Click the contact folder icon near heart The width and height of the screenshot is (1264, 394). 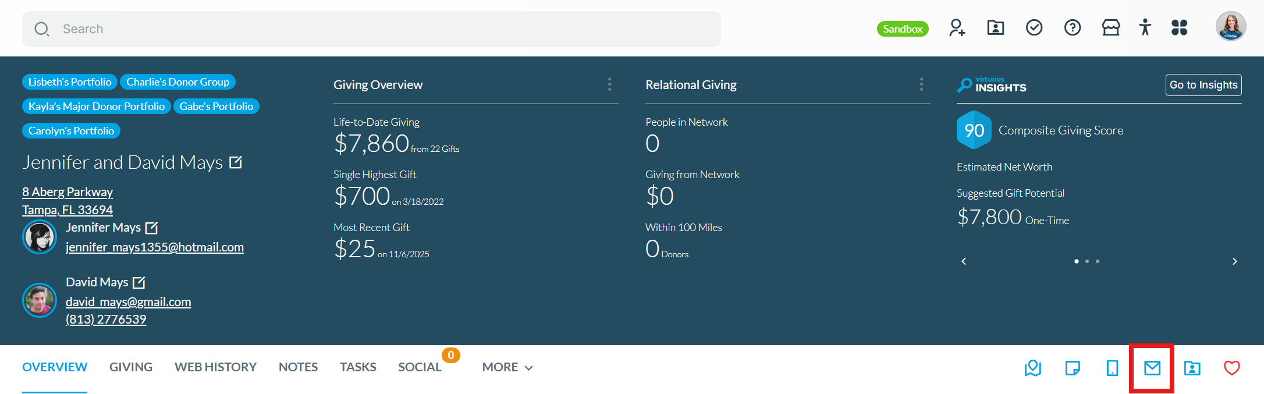tap(1192, 368)
